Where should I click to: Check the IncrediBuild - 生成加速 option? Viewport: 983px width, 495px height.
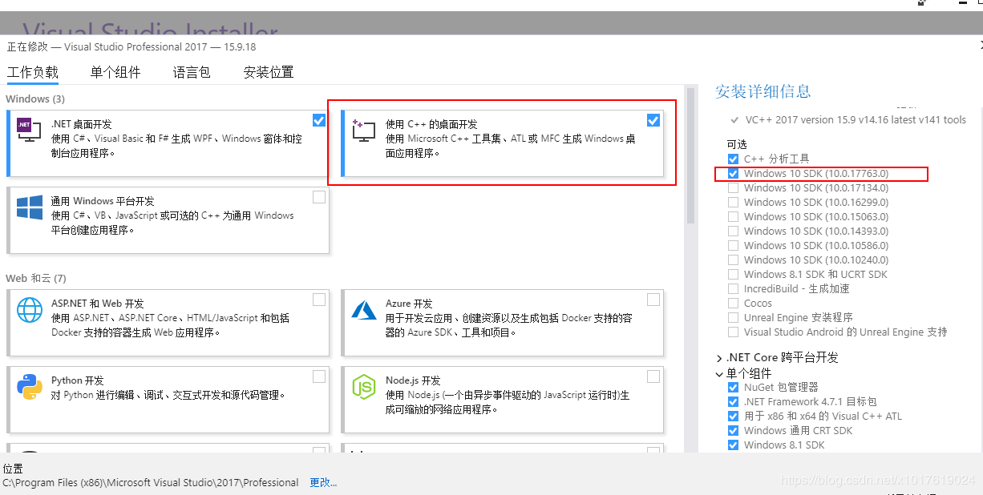tap(733, 288)
